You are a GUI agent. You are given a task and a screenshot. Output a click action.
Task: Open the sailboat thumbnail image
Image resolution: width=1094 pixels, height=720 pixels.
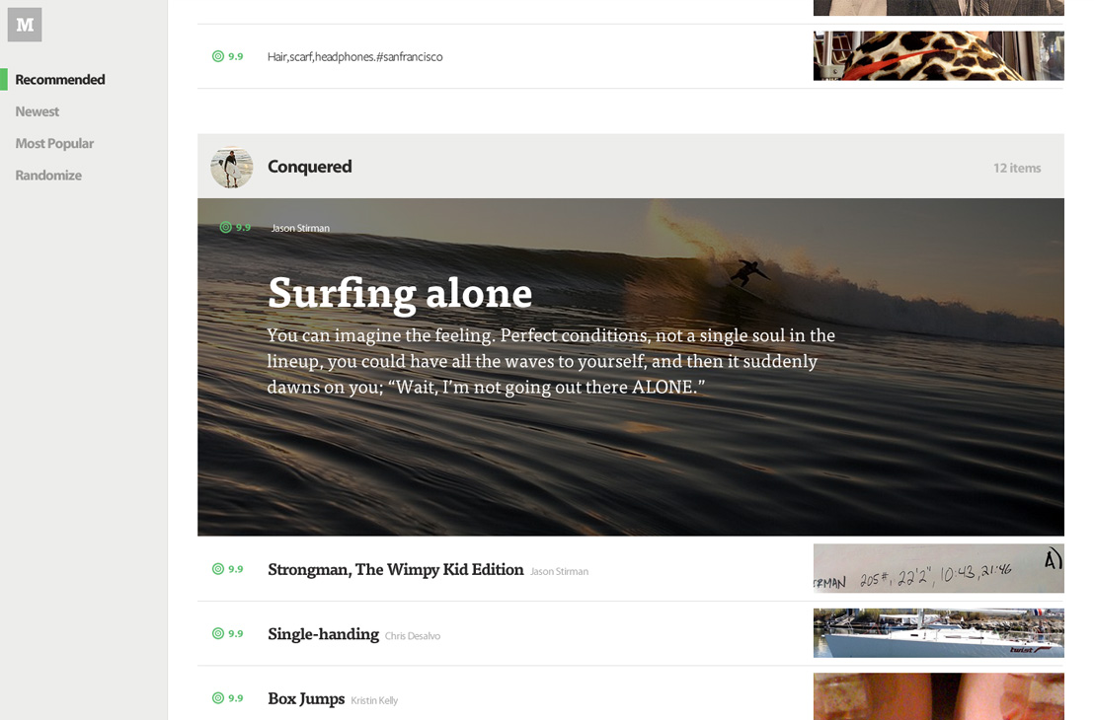(x=938, y=633)
